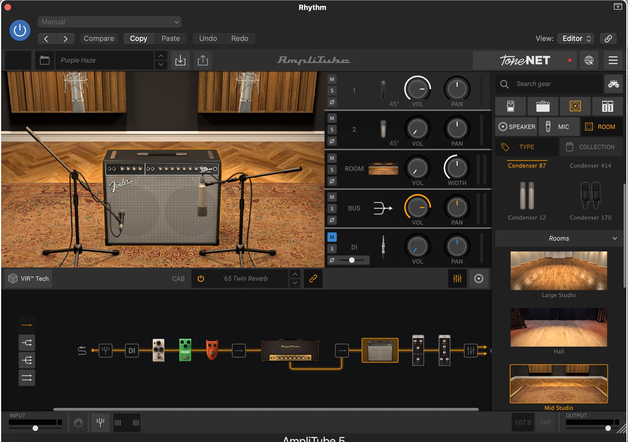Viewport: 628px width, 442px height.
Task: Click the Redo button
Action: (240, 38)
